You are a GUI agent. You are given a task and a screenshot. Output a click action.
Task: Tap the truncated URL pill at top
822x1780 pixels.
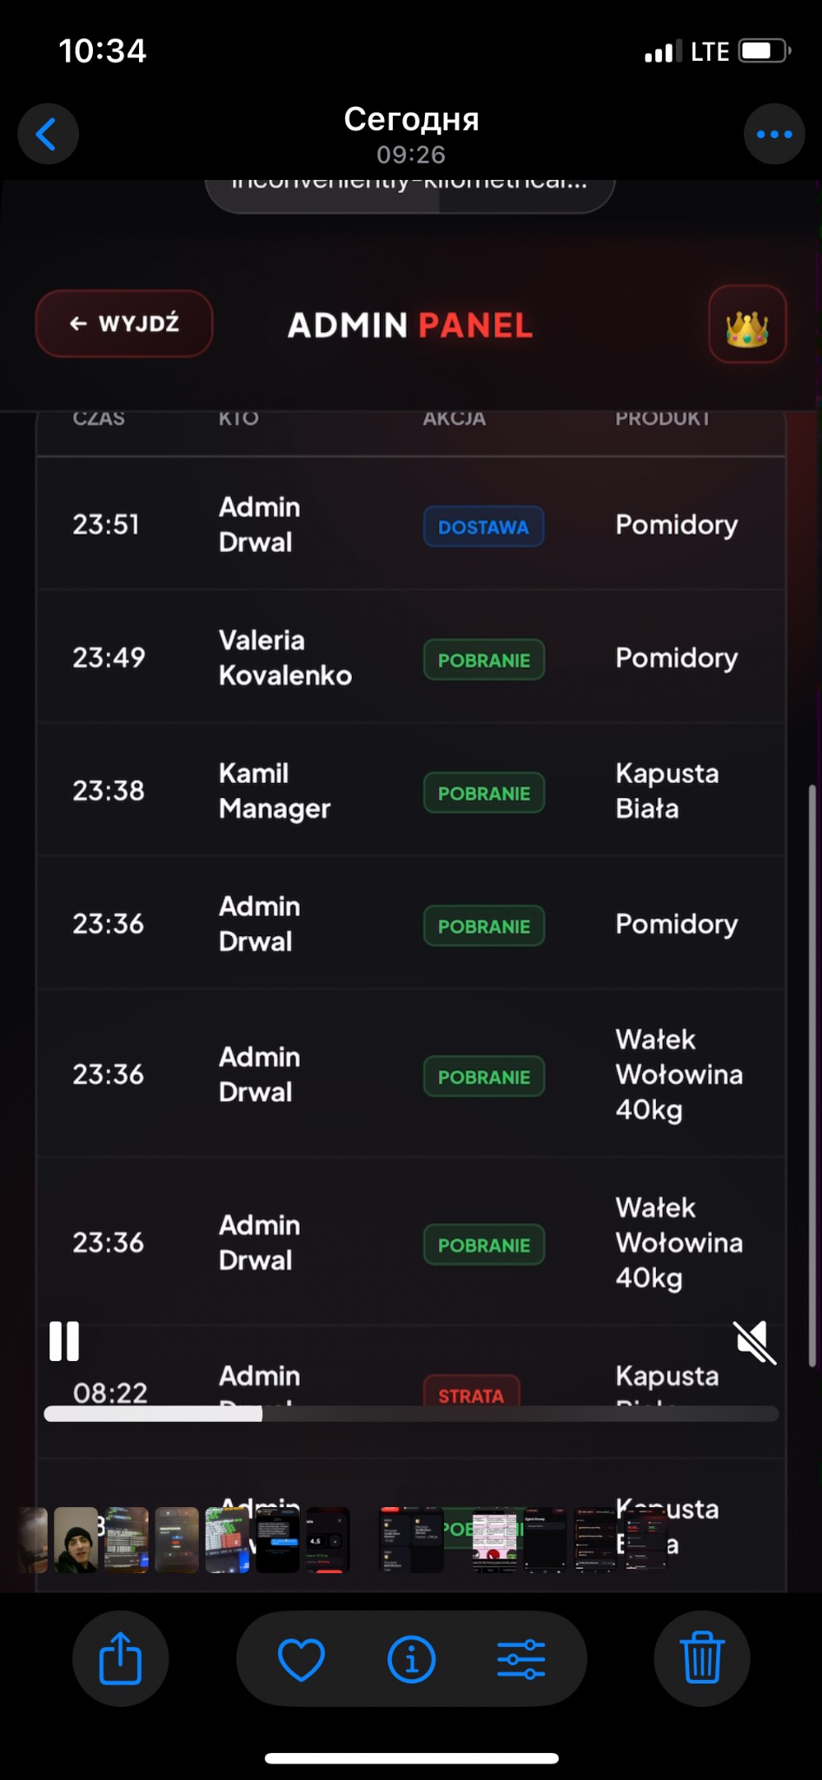click(x=410, y=193)
